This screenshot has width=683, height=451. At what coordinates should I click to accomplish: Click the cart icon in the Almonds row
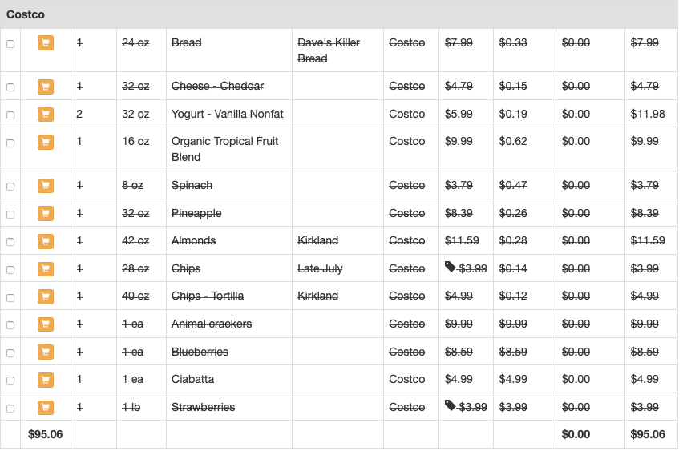(46, 241)
